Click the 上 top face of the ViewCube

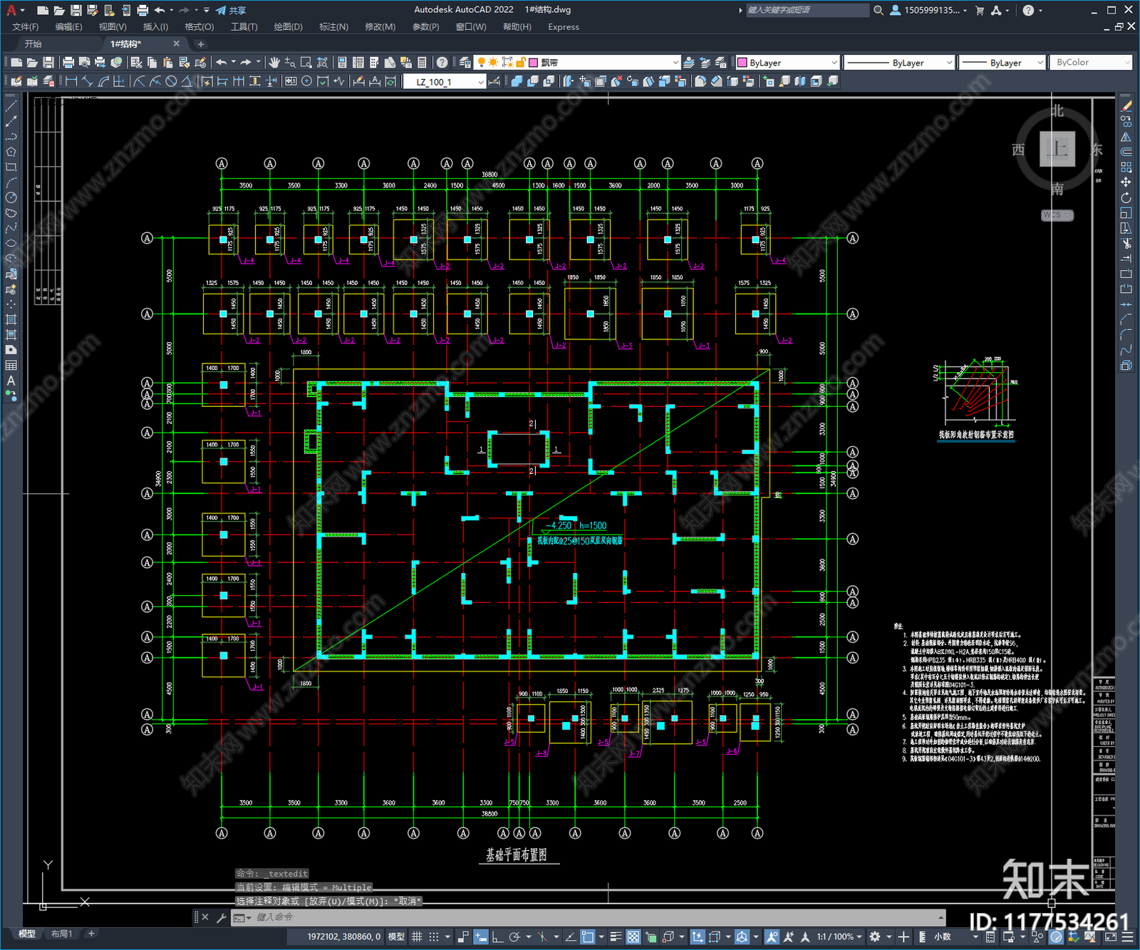1057,148
